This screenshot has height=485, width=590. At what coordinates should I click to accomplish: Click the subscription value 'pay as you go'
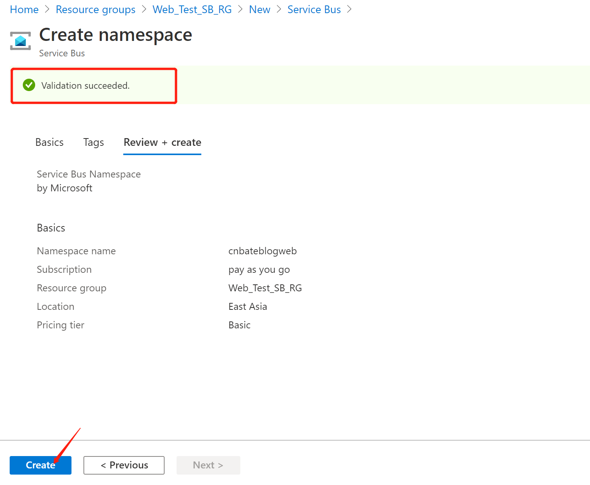click(x=259, y=270)
